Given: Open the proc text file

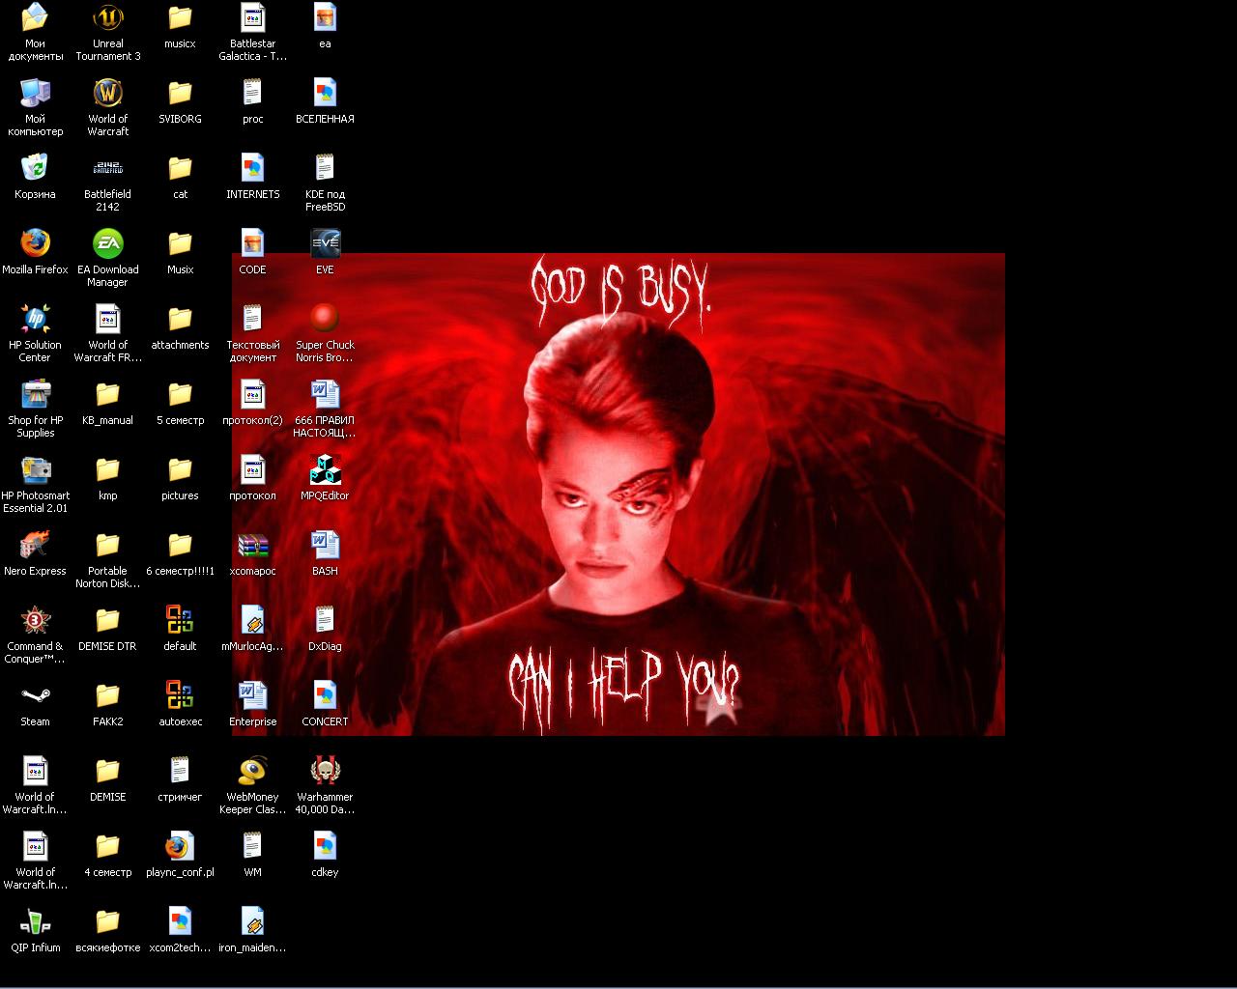Looking at the screenshot, I should pyautogui.click(x=252, y=93).
